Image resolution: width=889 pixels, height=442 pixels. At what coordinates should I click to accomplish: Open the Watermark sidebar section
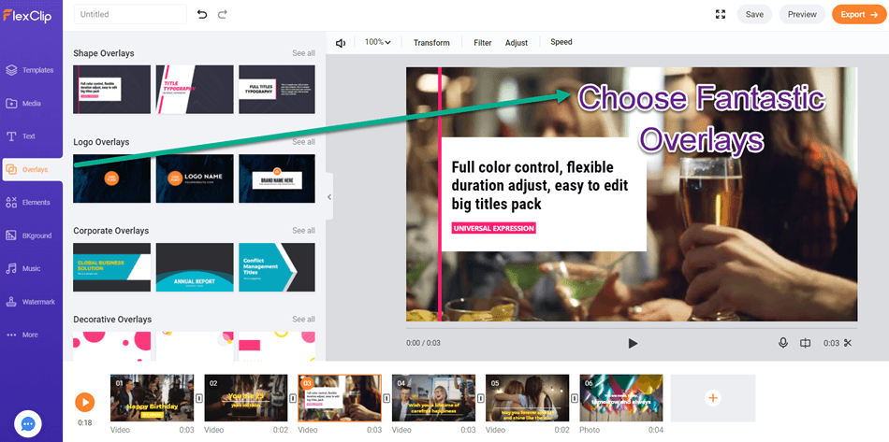coord(31,302)
